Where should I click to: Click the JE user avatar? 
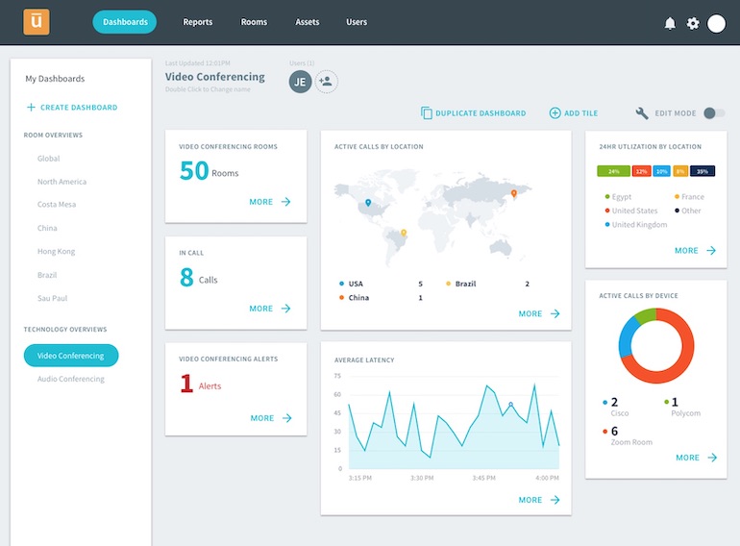[301, 82]
